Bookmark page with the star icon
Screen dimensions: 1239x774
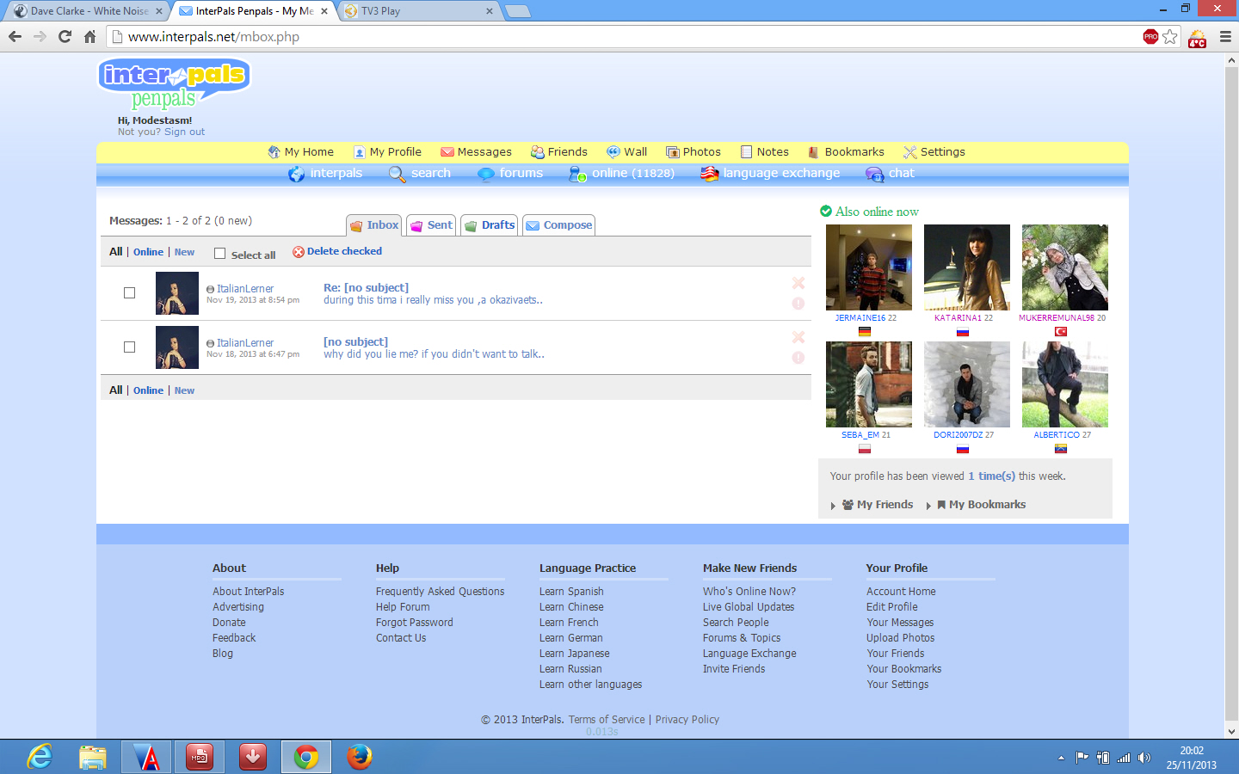pos(1170,36)
